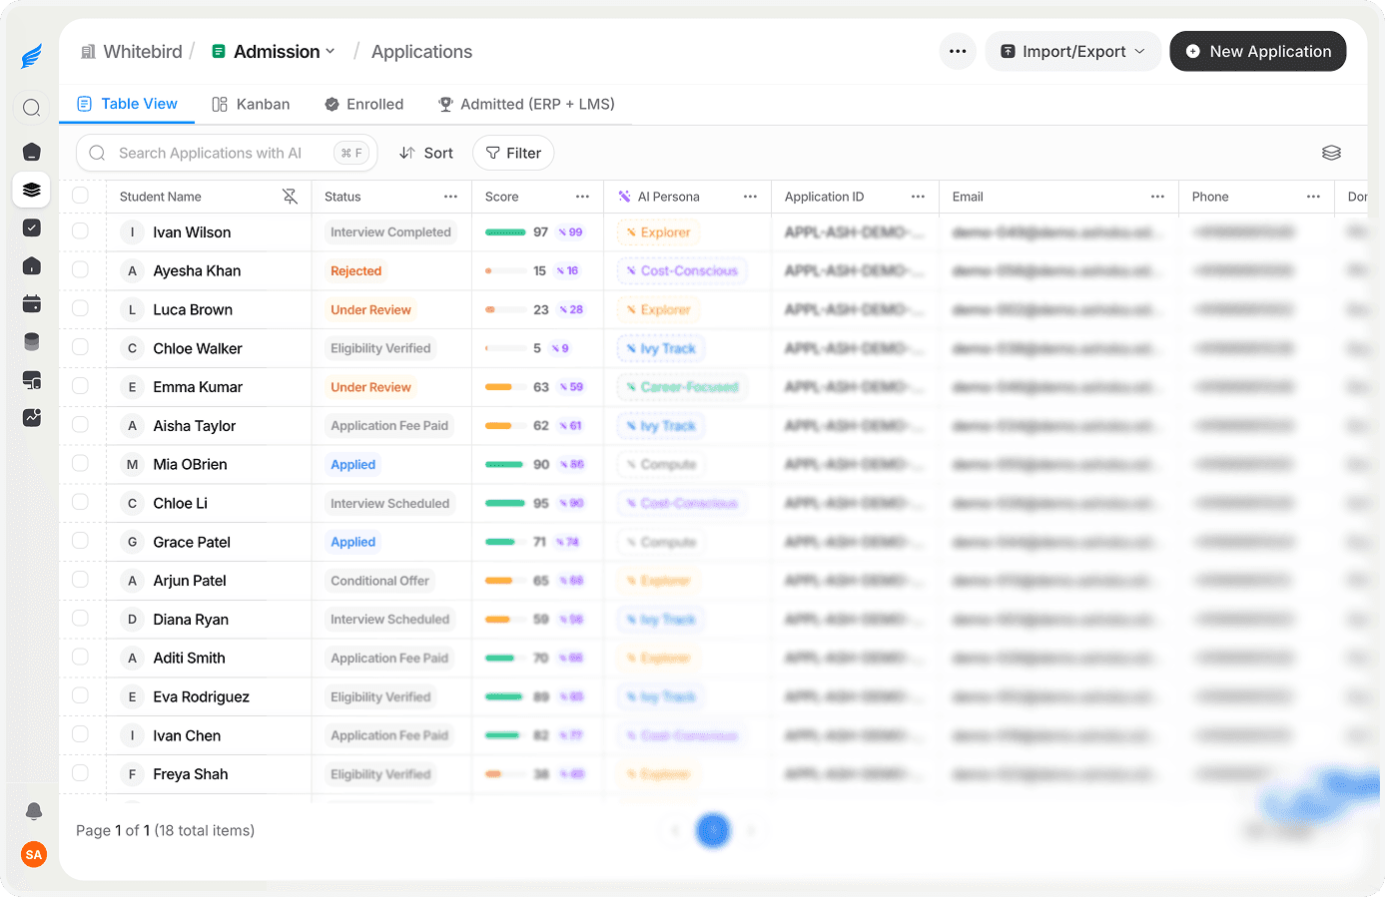Click New Application button

(x=1258, y=51)
